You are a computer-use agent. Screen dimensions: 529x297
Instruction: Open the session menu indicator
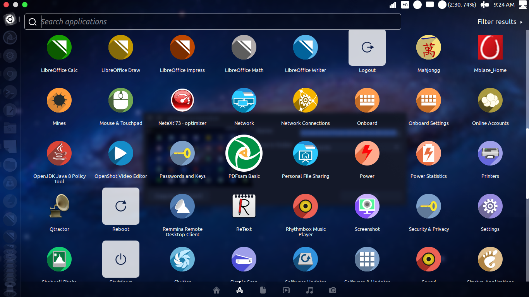click(x=522, y=5)
